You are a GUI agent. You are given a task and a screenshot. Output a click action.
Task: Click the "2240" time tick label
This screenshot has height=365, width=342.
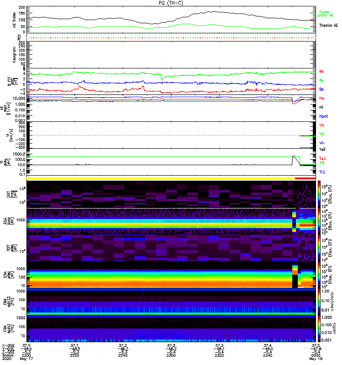pos(123,355)
